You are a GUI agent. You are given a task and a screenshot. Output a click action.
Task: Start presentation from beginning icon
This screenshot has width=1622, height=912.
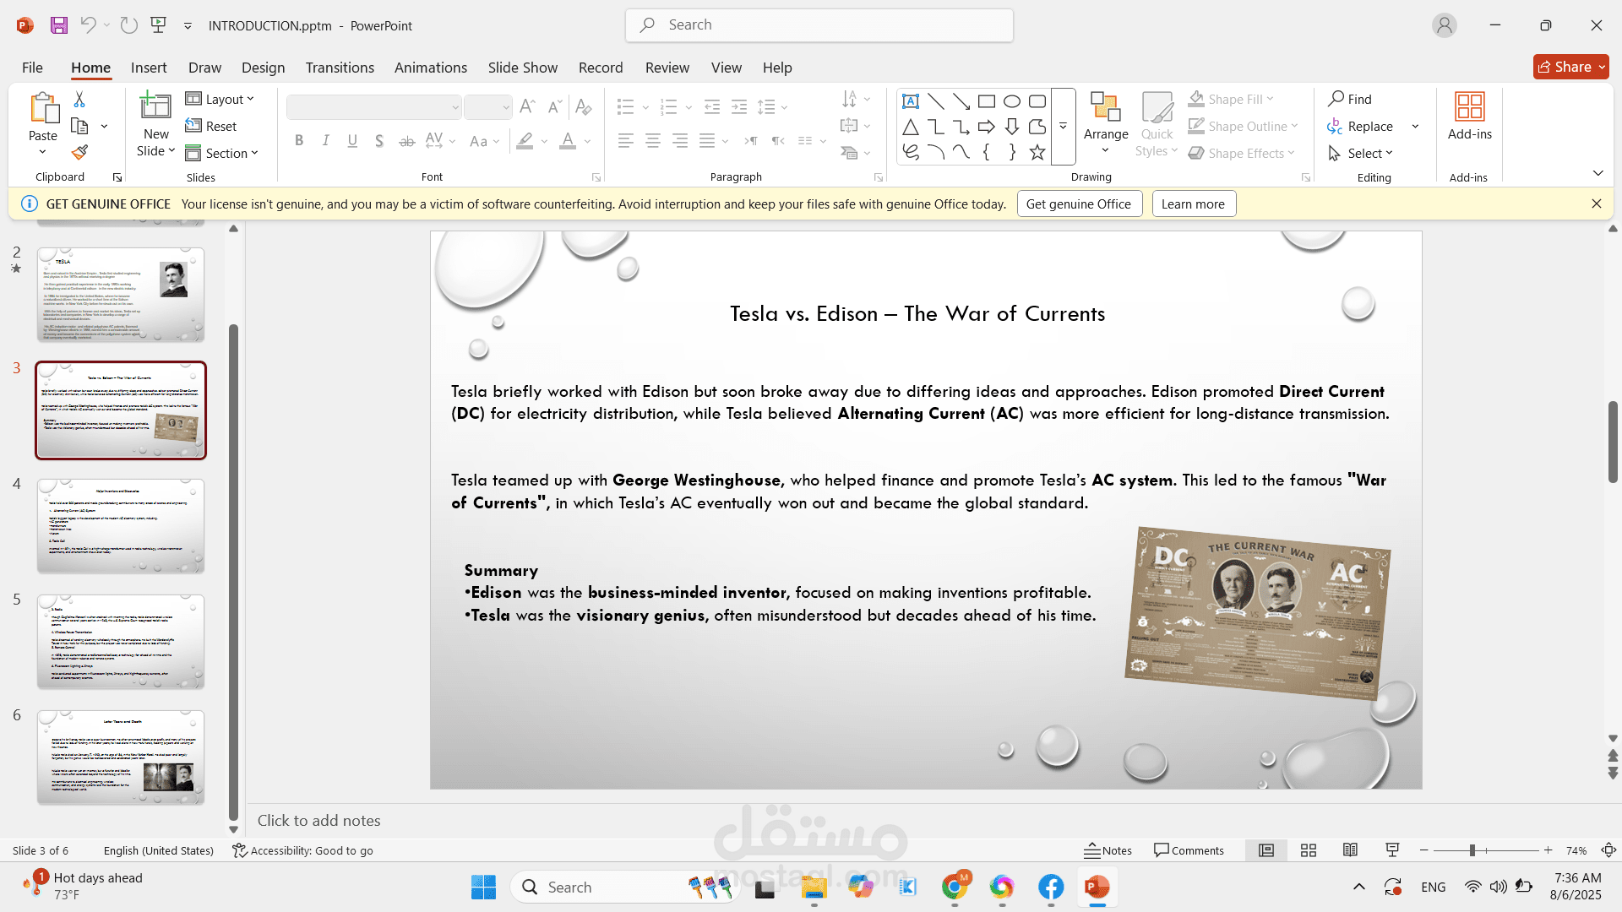click(x=158, y=25)
